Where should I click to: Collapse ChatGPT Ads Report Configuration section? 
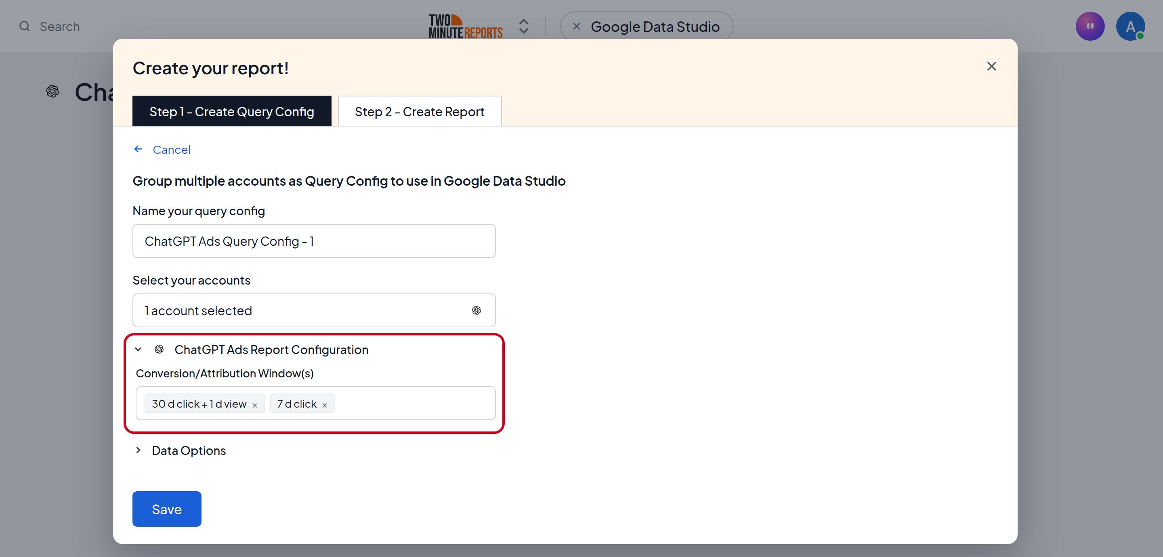click(x=138, y=350)
